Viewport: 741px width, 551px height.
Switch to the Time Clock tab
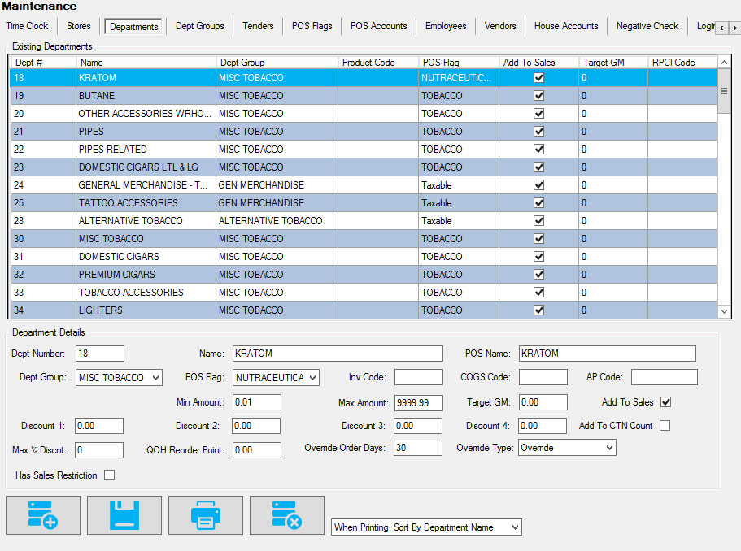click(x=27, y=26)
